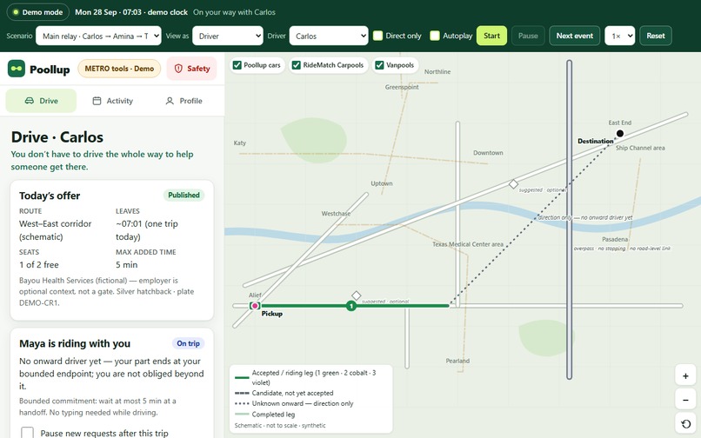This screenshot has width=701, height=438.
Task: Click the person icon on Profile tab
Action: pyautogui.click(x=170, y=101)
